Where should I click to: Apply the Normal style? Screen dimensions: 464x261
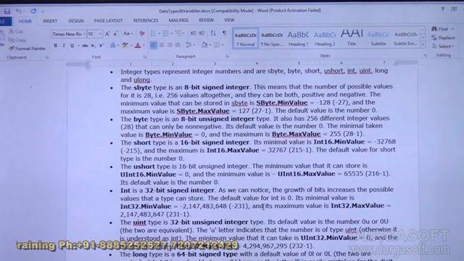coord(245,38)
